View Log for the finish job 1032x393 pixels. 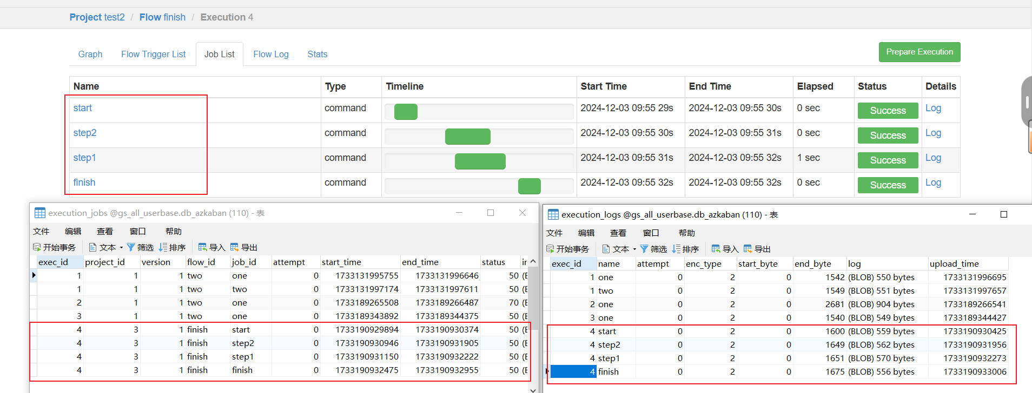(x=933, y=182)
